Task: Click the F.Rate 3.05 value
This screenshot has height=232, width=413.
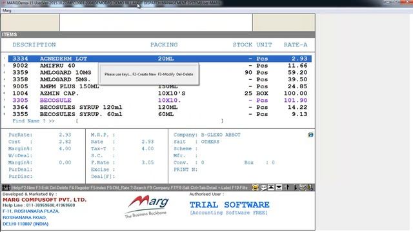Action: 148,162
